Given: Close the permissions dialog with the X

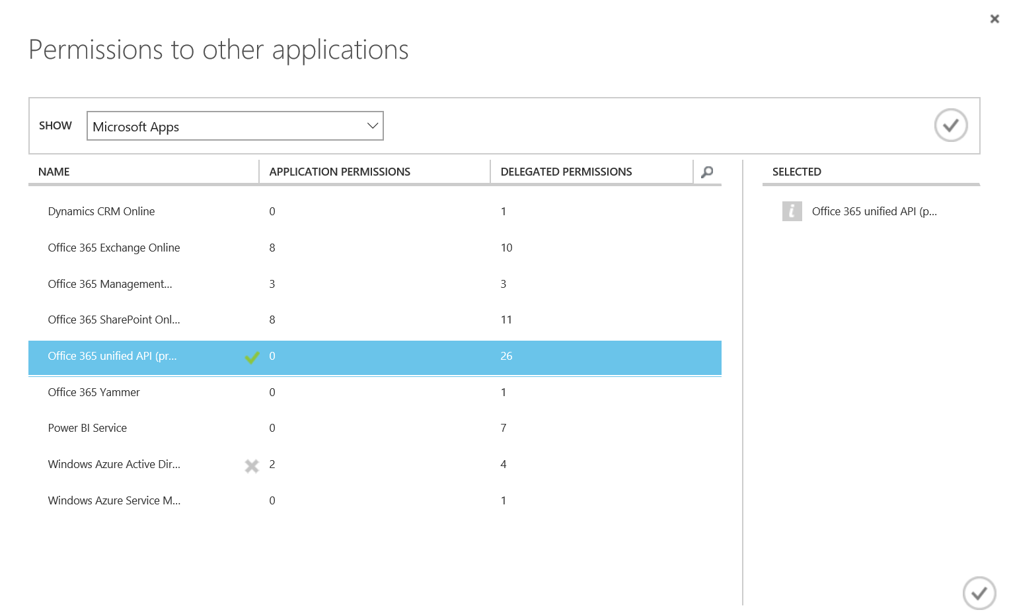Looking at the screenshot, I should [994, 18].
